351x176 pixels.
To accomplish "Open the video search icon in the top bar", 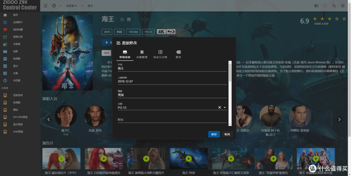I will point(317,6).
